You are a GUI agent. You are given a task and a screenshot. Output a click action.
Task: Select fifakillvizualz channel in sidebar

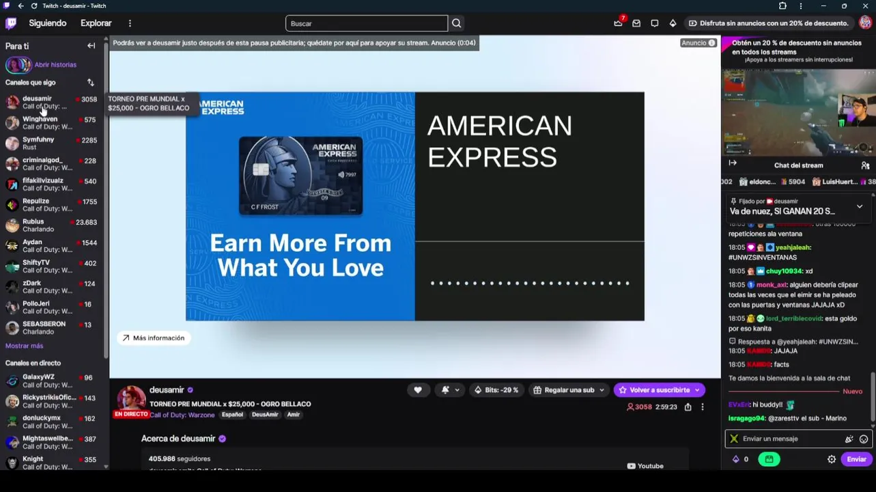click(53, 184)
